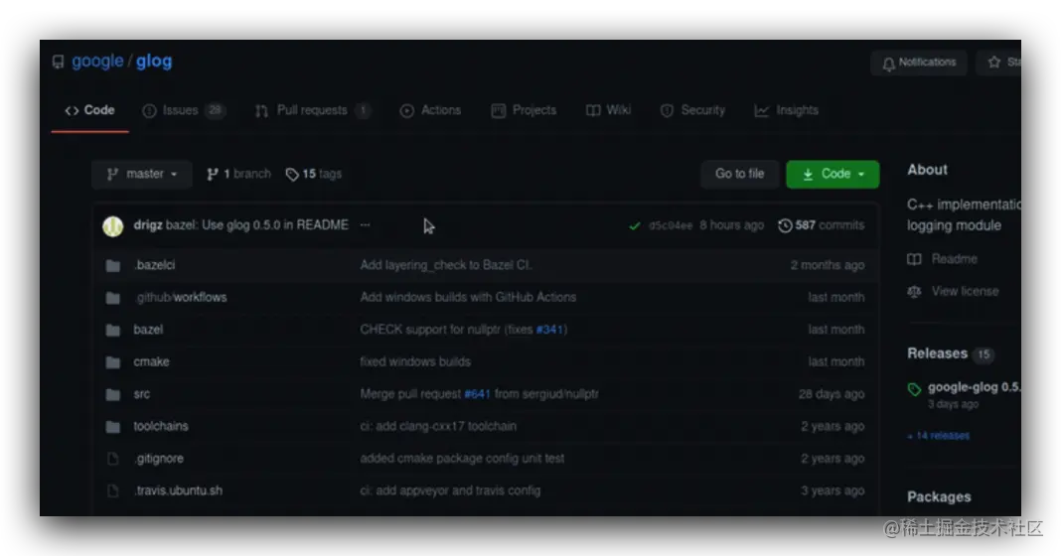
Task: Open the .github/workflows folder
Action: [181, 298]
